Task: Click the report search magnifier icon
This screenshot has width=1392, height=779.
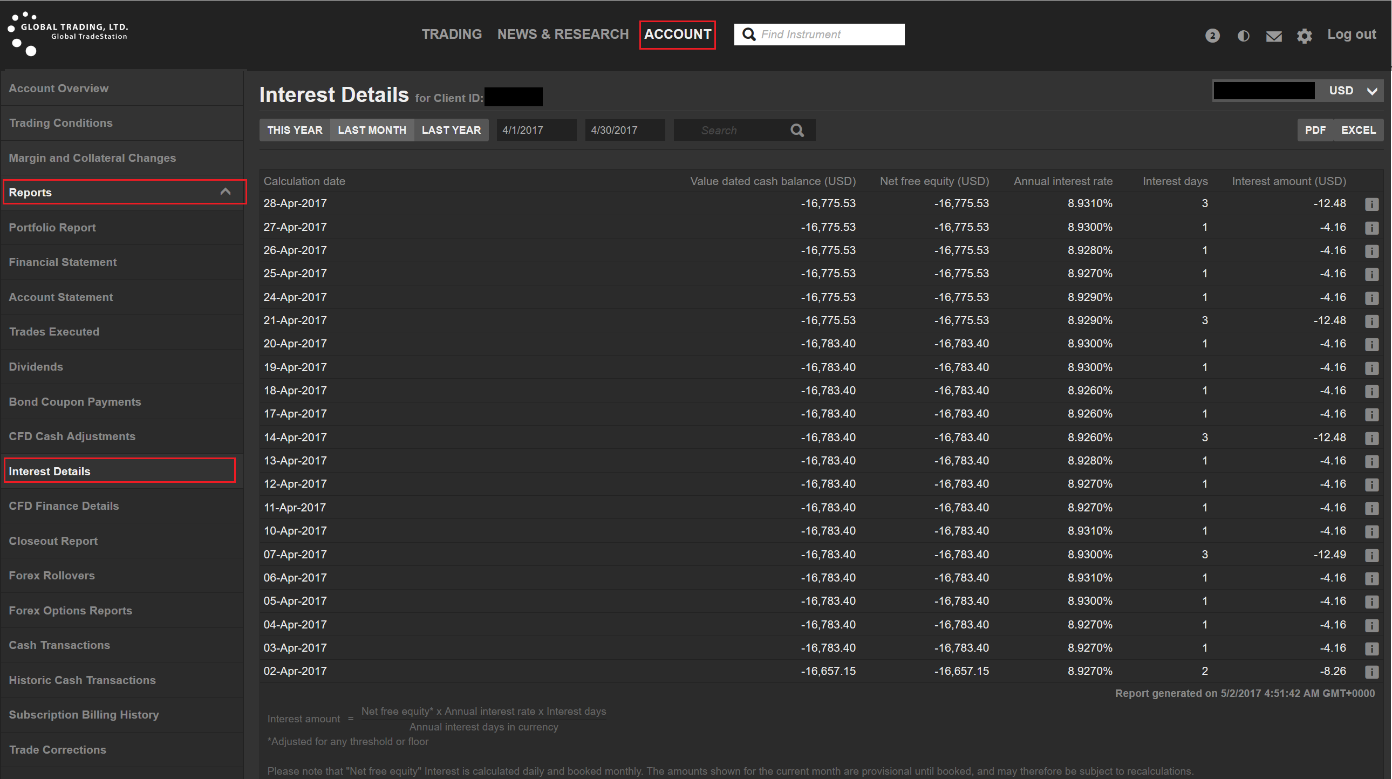Action: tap(797, 130)
